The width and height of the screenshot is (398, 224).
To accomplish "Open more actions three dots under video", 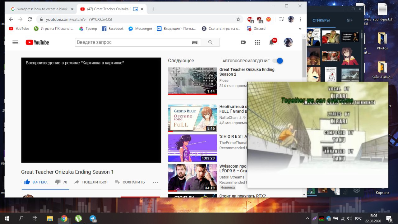I will point(155,182).
